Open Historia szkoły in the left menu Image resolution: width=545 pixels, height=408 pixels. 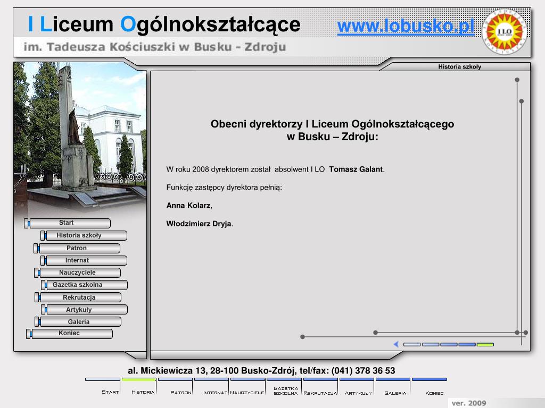[x=84, y=235]
